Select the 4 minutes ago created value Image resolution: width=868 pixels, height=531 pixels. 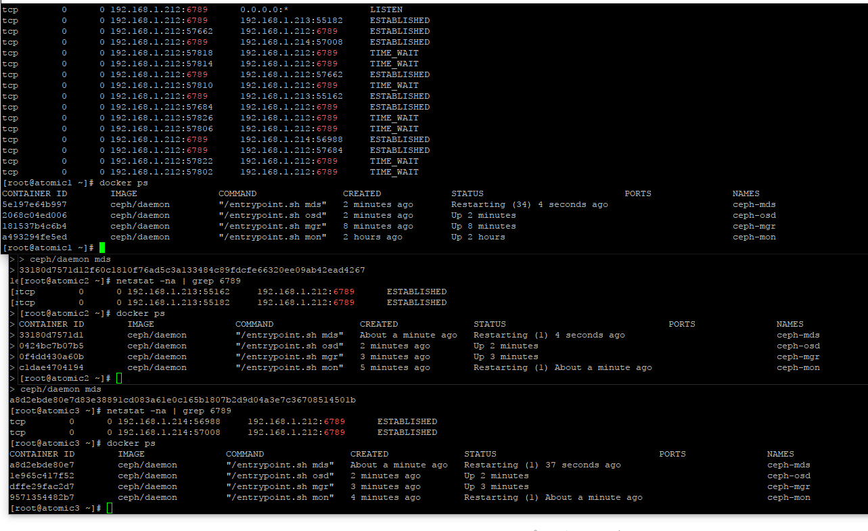coord(386,497)
